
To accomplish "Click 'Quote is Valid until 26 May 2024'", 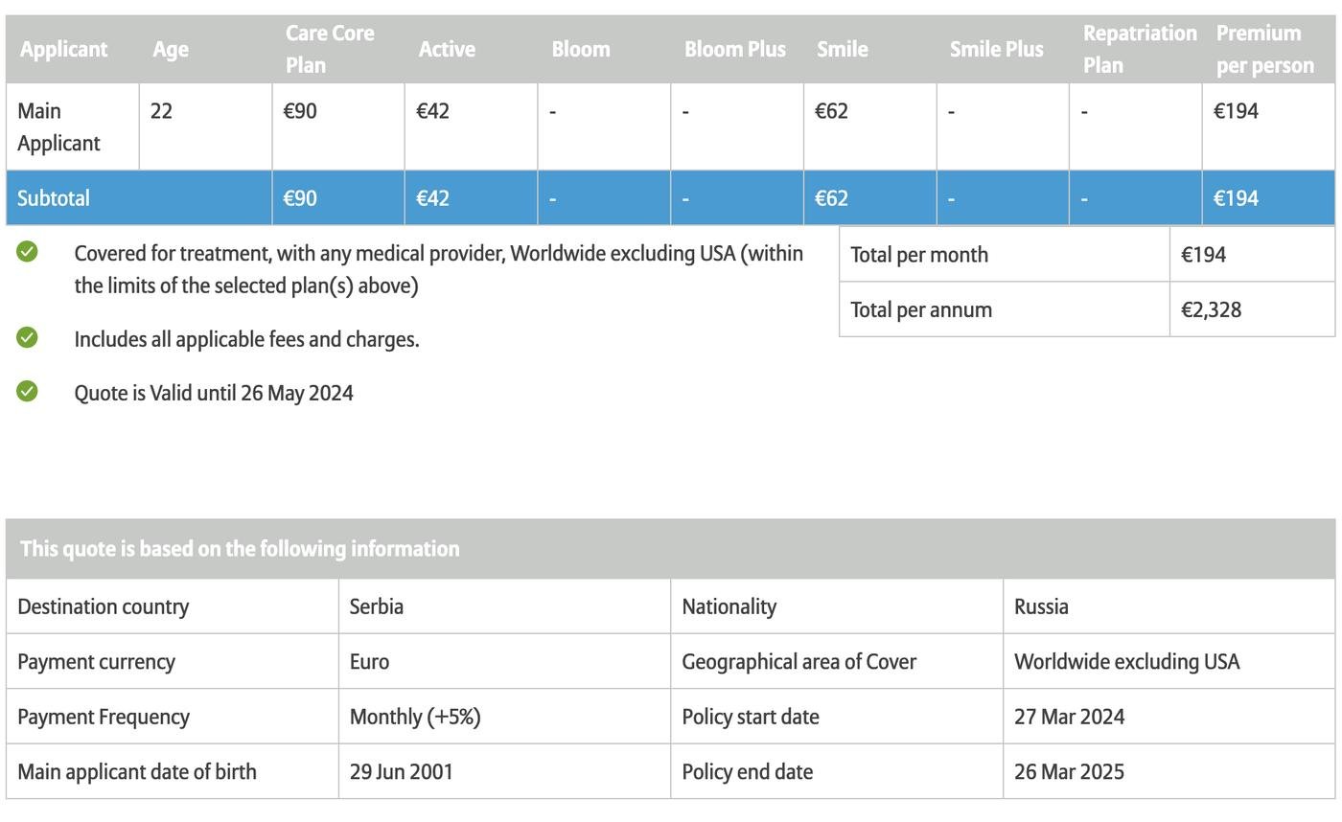I will (214, 393).
